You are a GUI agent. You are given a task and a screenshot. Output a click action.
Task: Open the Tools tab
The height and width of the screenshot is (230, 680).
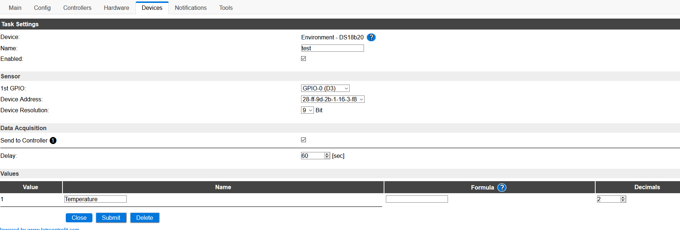pyautogui.click(x=226, y=8)
